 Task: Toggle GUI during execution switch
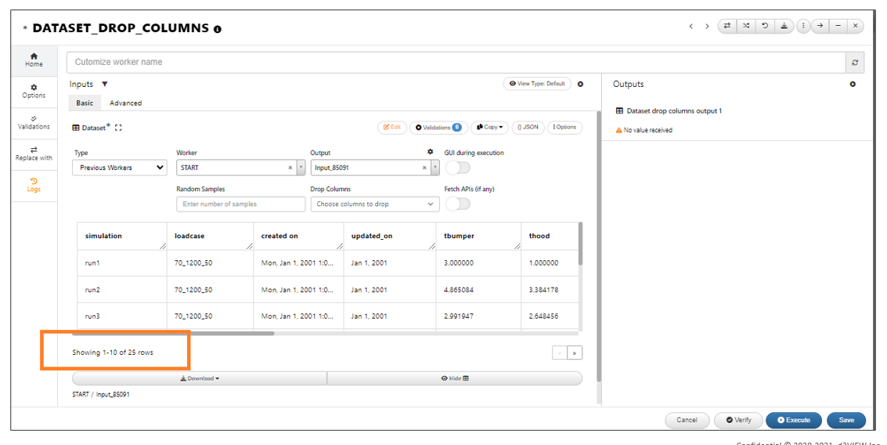[458, 168]
